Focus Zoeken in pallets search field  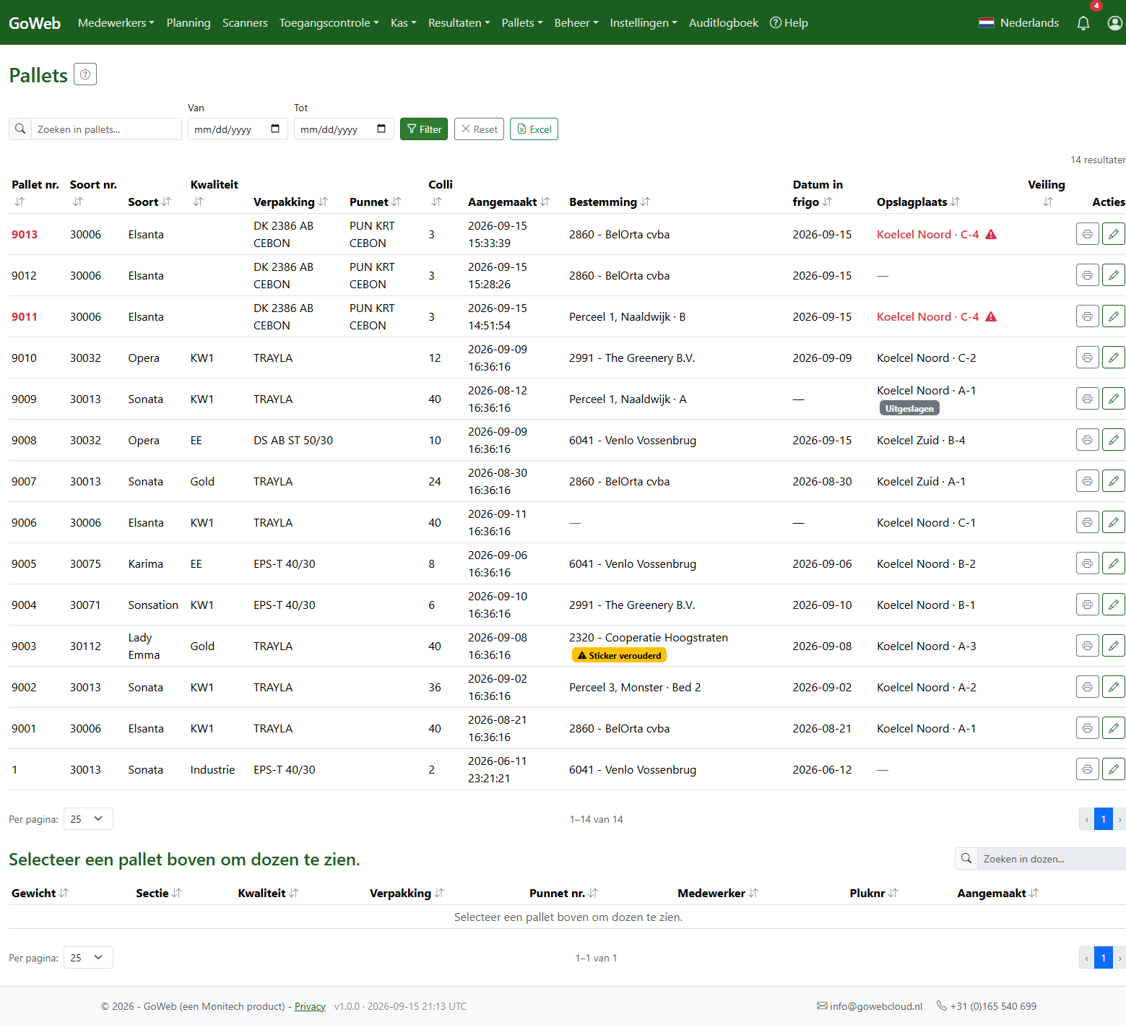click(x=106, y=129)
